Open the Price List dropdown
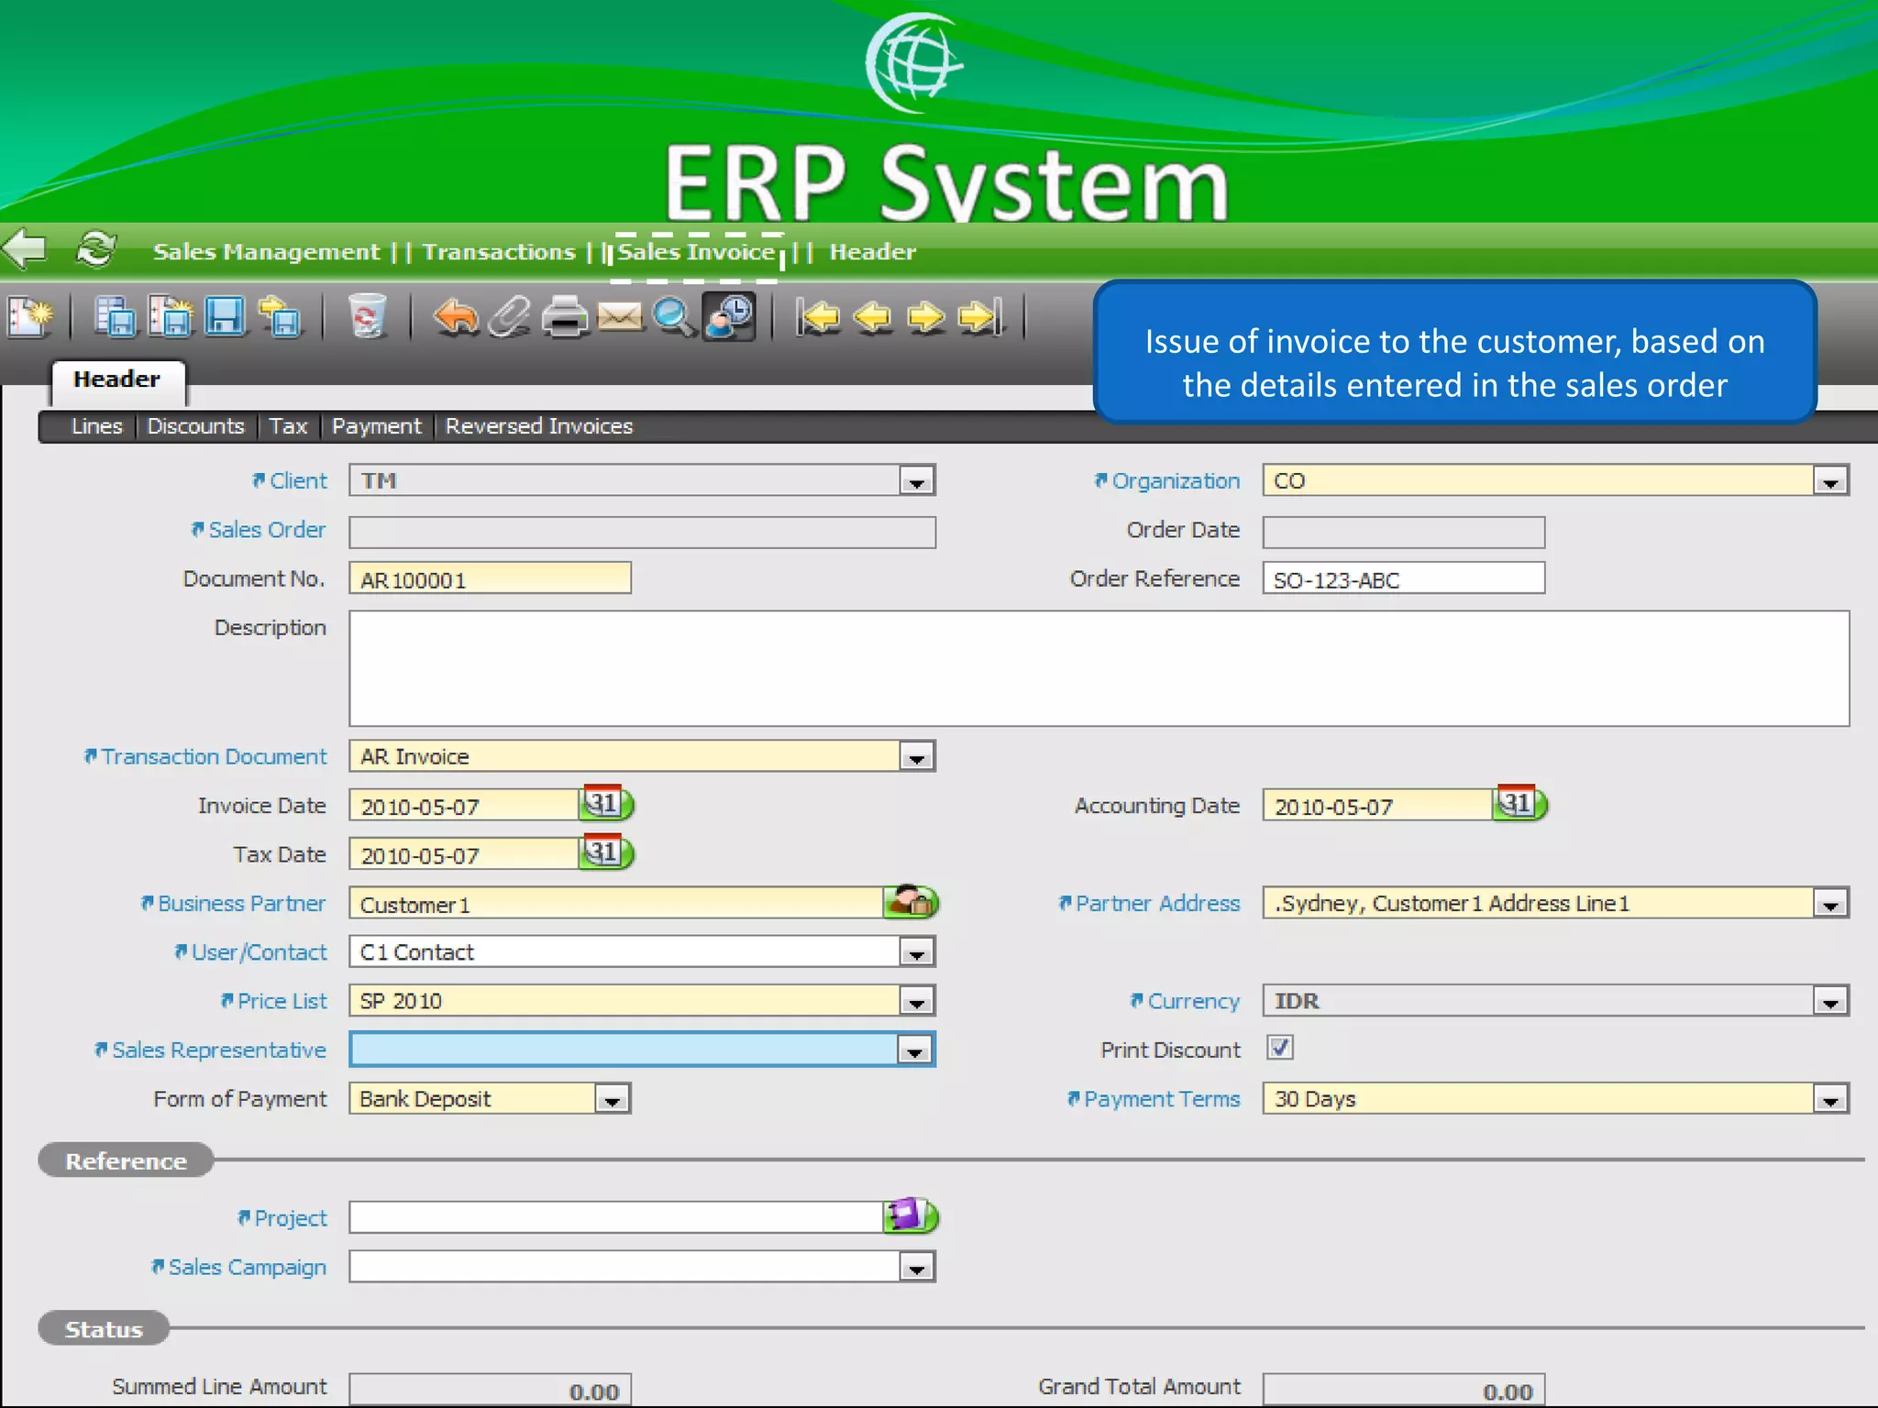This screenshot has height=1408, width=1878. [x=916, y=1001]
